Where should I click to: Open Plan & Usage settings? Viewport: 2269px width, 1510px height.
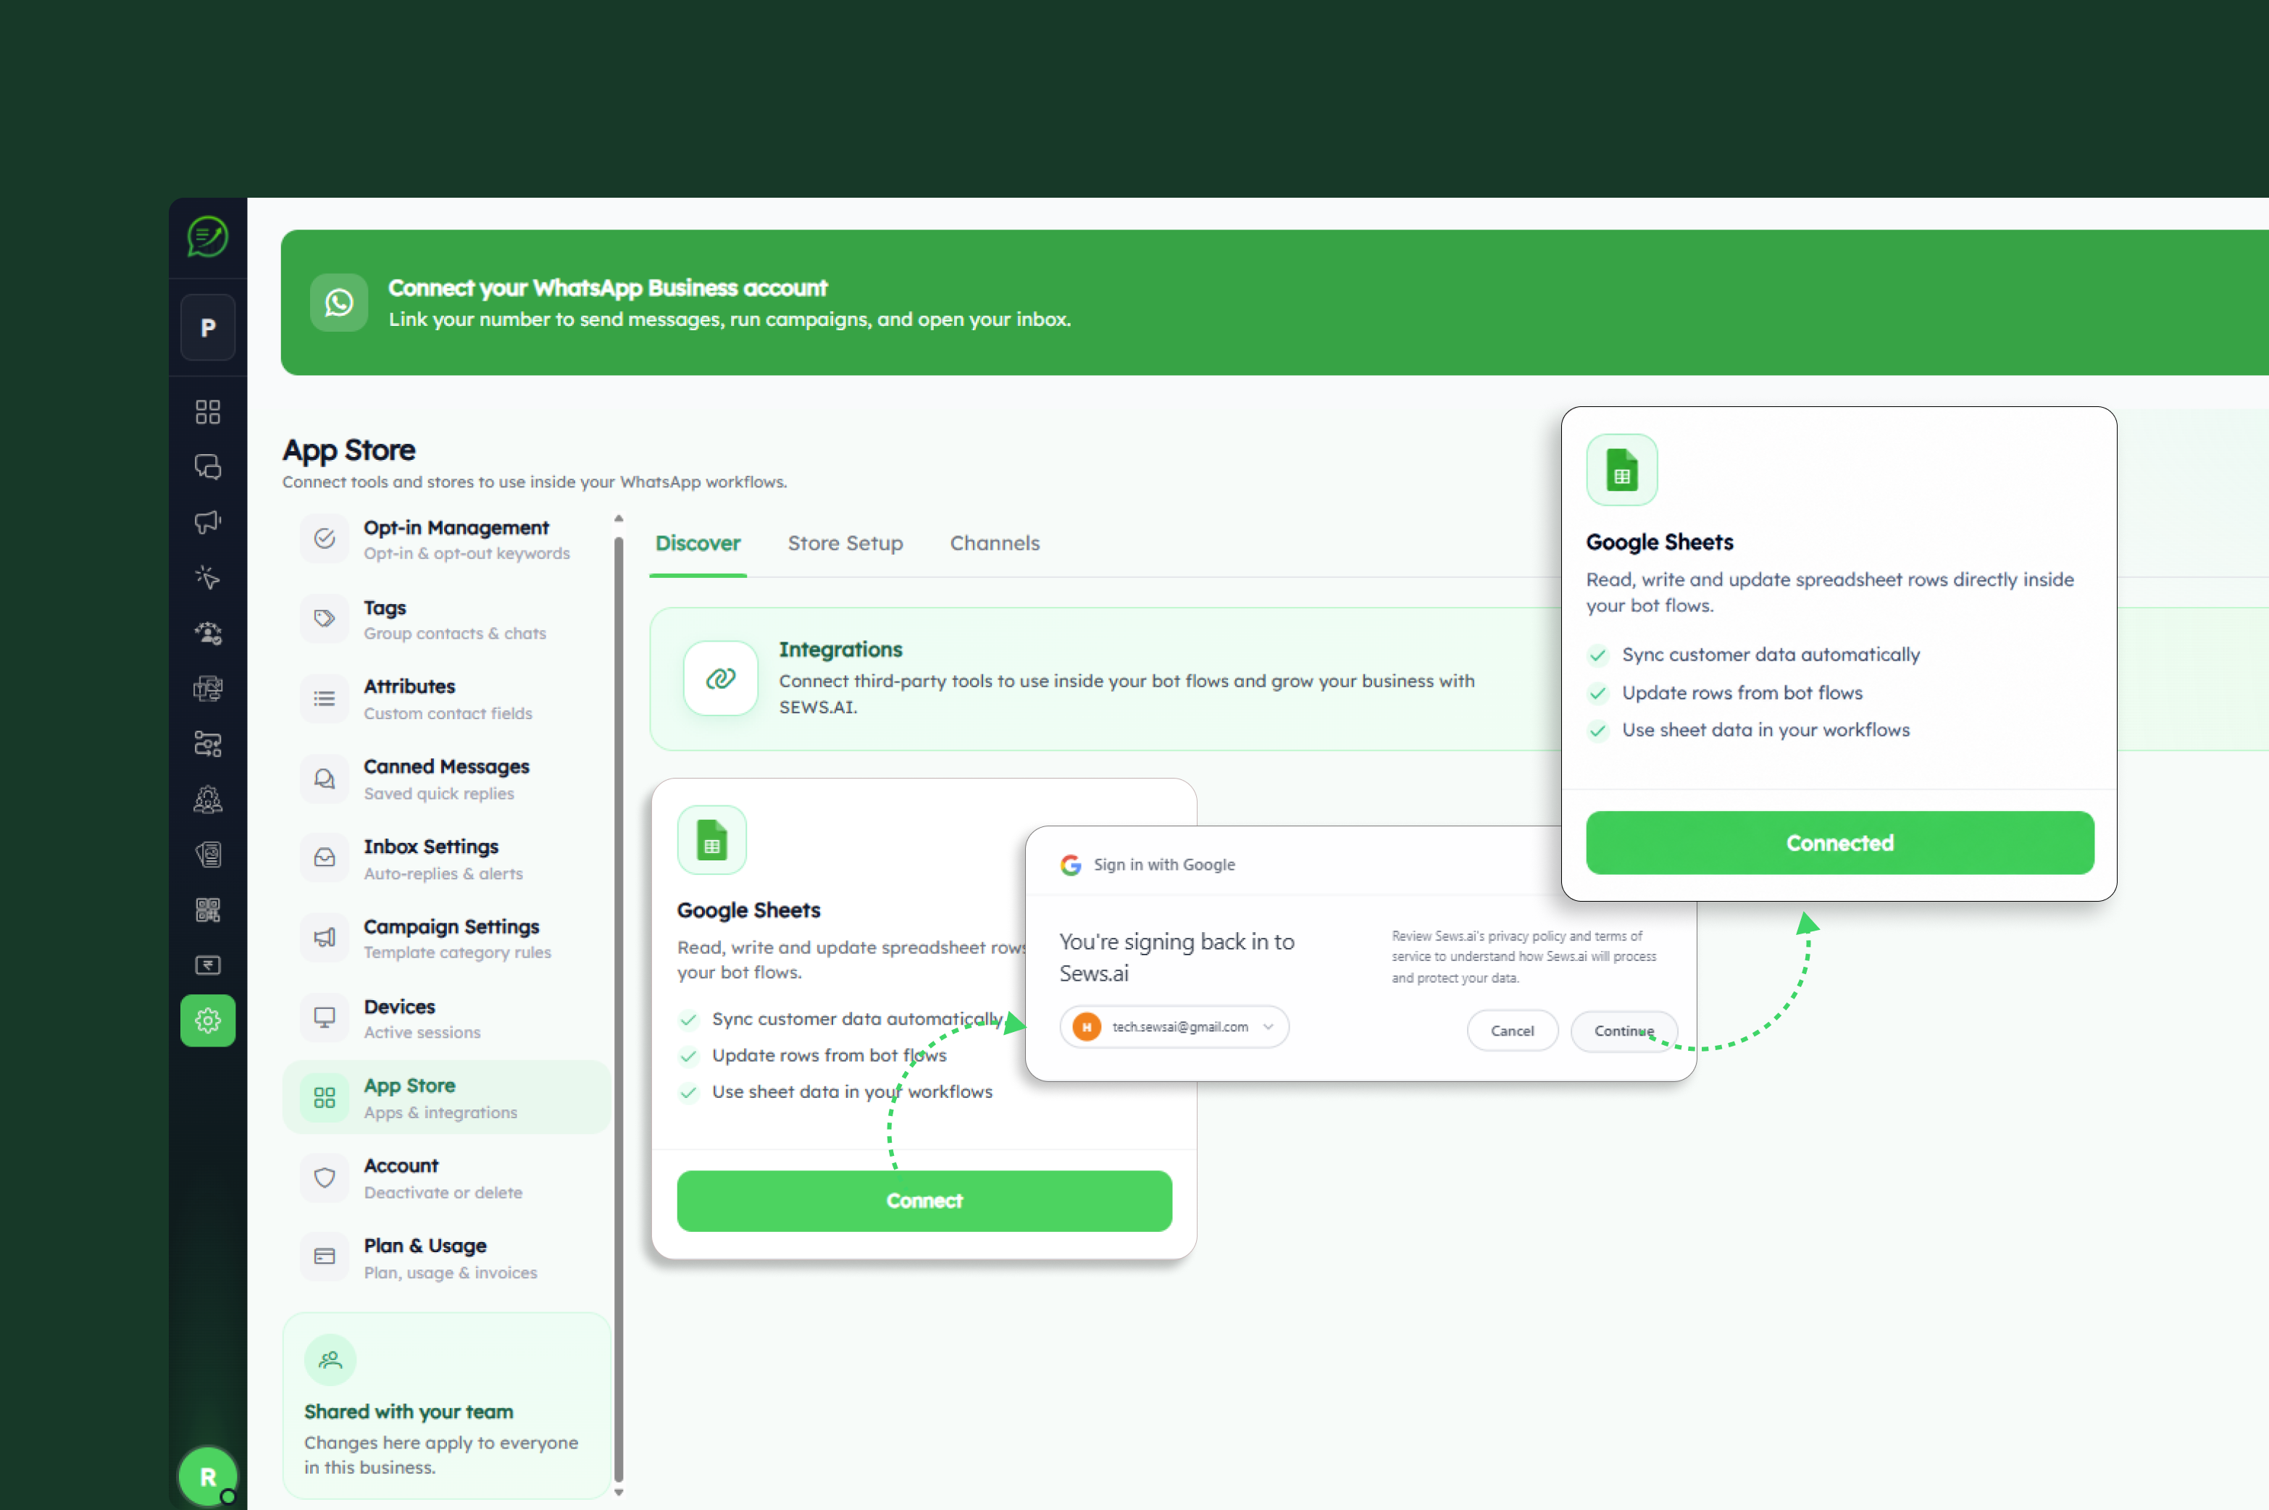[447, 1259]
